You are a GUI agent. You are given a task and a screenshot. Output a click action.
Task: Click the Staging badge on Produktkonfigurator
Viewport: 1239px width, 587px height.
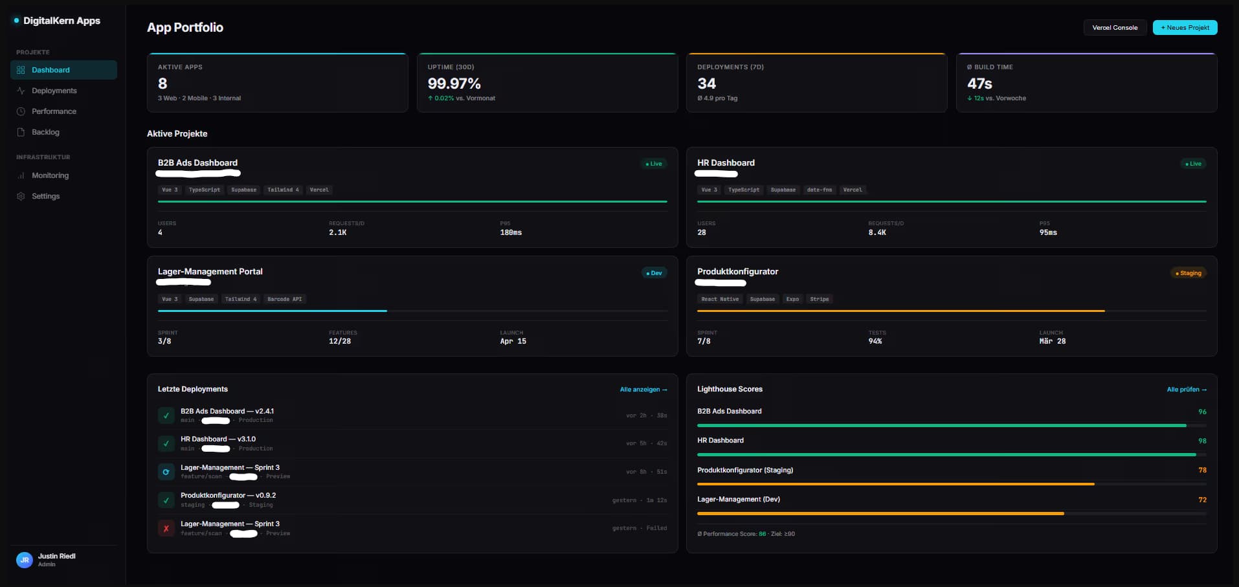pos(1188,272)
